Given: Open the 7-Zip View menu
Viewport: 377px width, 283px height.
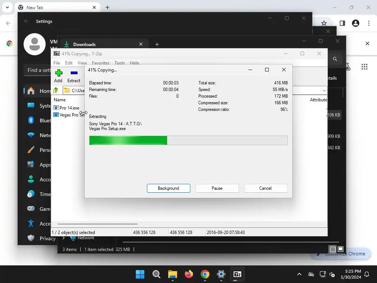Looking at the screenshot, I should [x=82, y=63].
